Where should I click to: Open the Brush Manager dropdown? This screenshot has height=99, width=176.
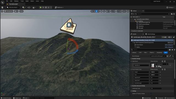coord(158,56)
